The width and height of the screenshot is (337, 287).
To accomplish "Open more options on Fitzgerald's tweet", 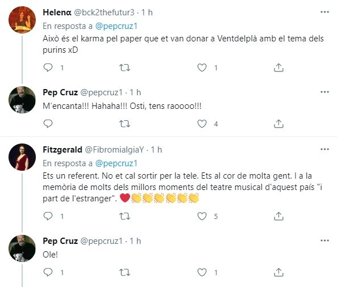I will coord(324,149).
